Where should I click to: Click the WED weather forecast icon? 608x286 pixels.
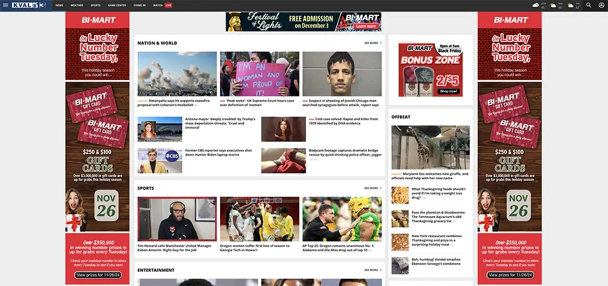point(553,5)
